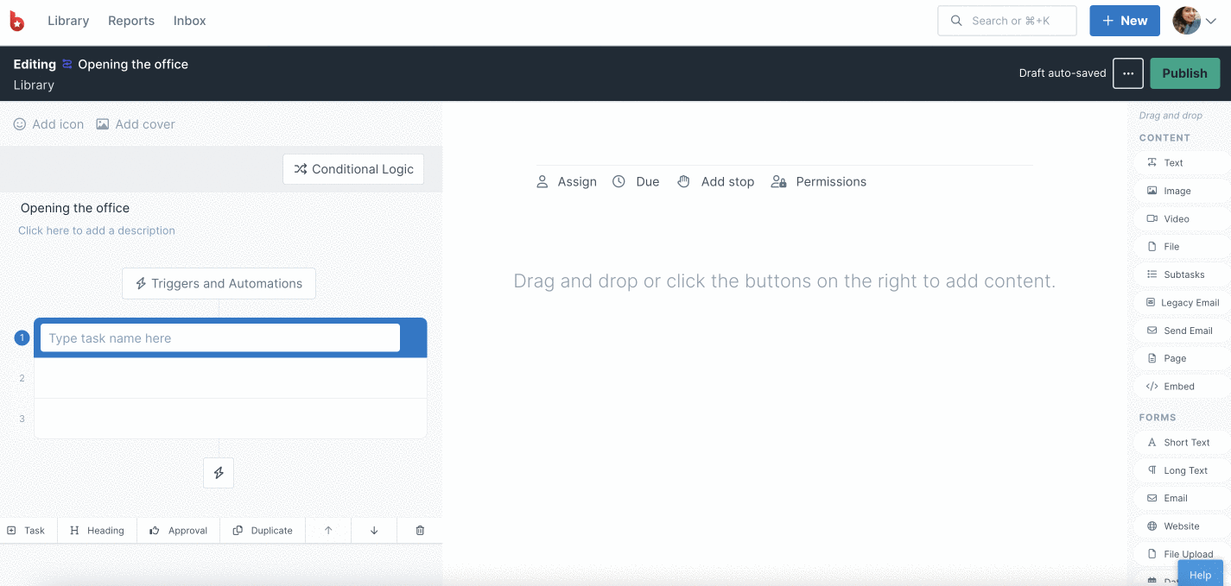Add a Text content block
The image size is (1231, 586).
[1172, 162]
